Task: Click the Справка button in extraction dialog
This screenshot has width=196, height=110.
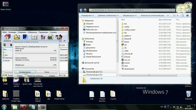Action: tap(52, 75)
